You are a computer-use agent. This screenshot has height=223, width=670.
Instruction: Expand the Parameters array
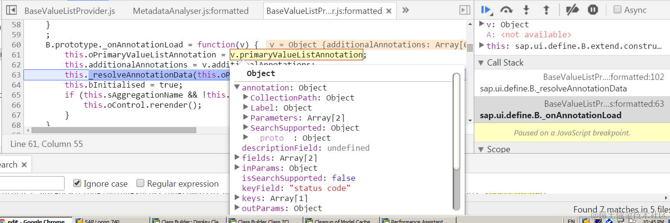[246, 118]
